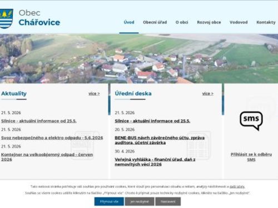Click the aerial village banner photo
This screenshot has height=208, width=278.
[x=139, y=58]
